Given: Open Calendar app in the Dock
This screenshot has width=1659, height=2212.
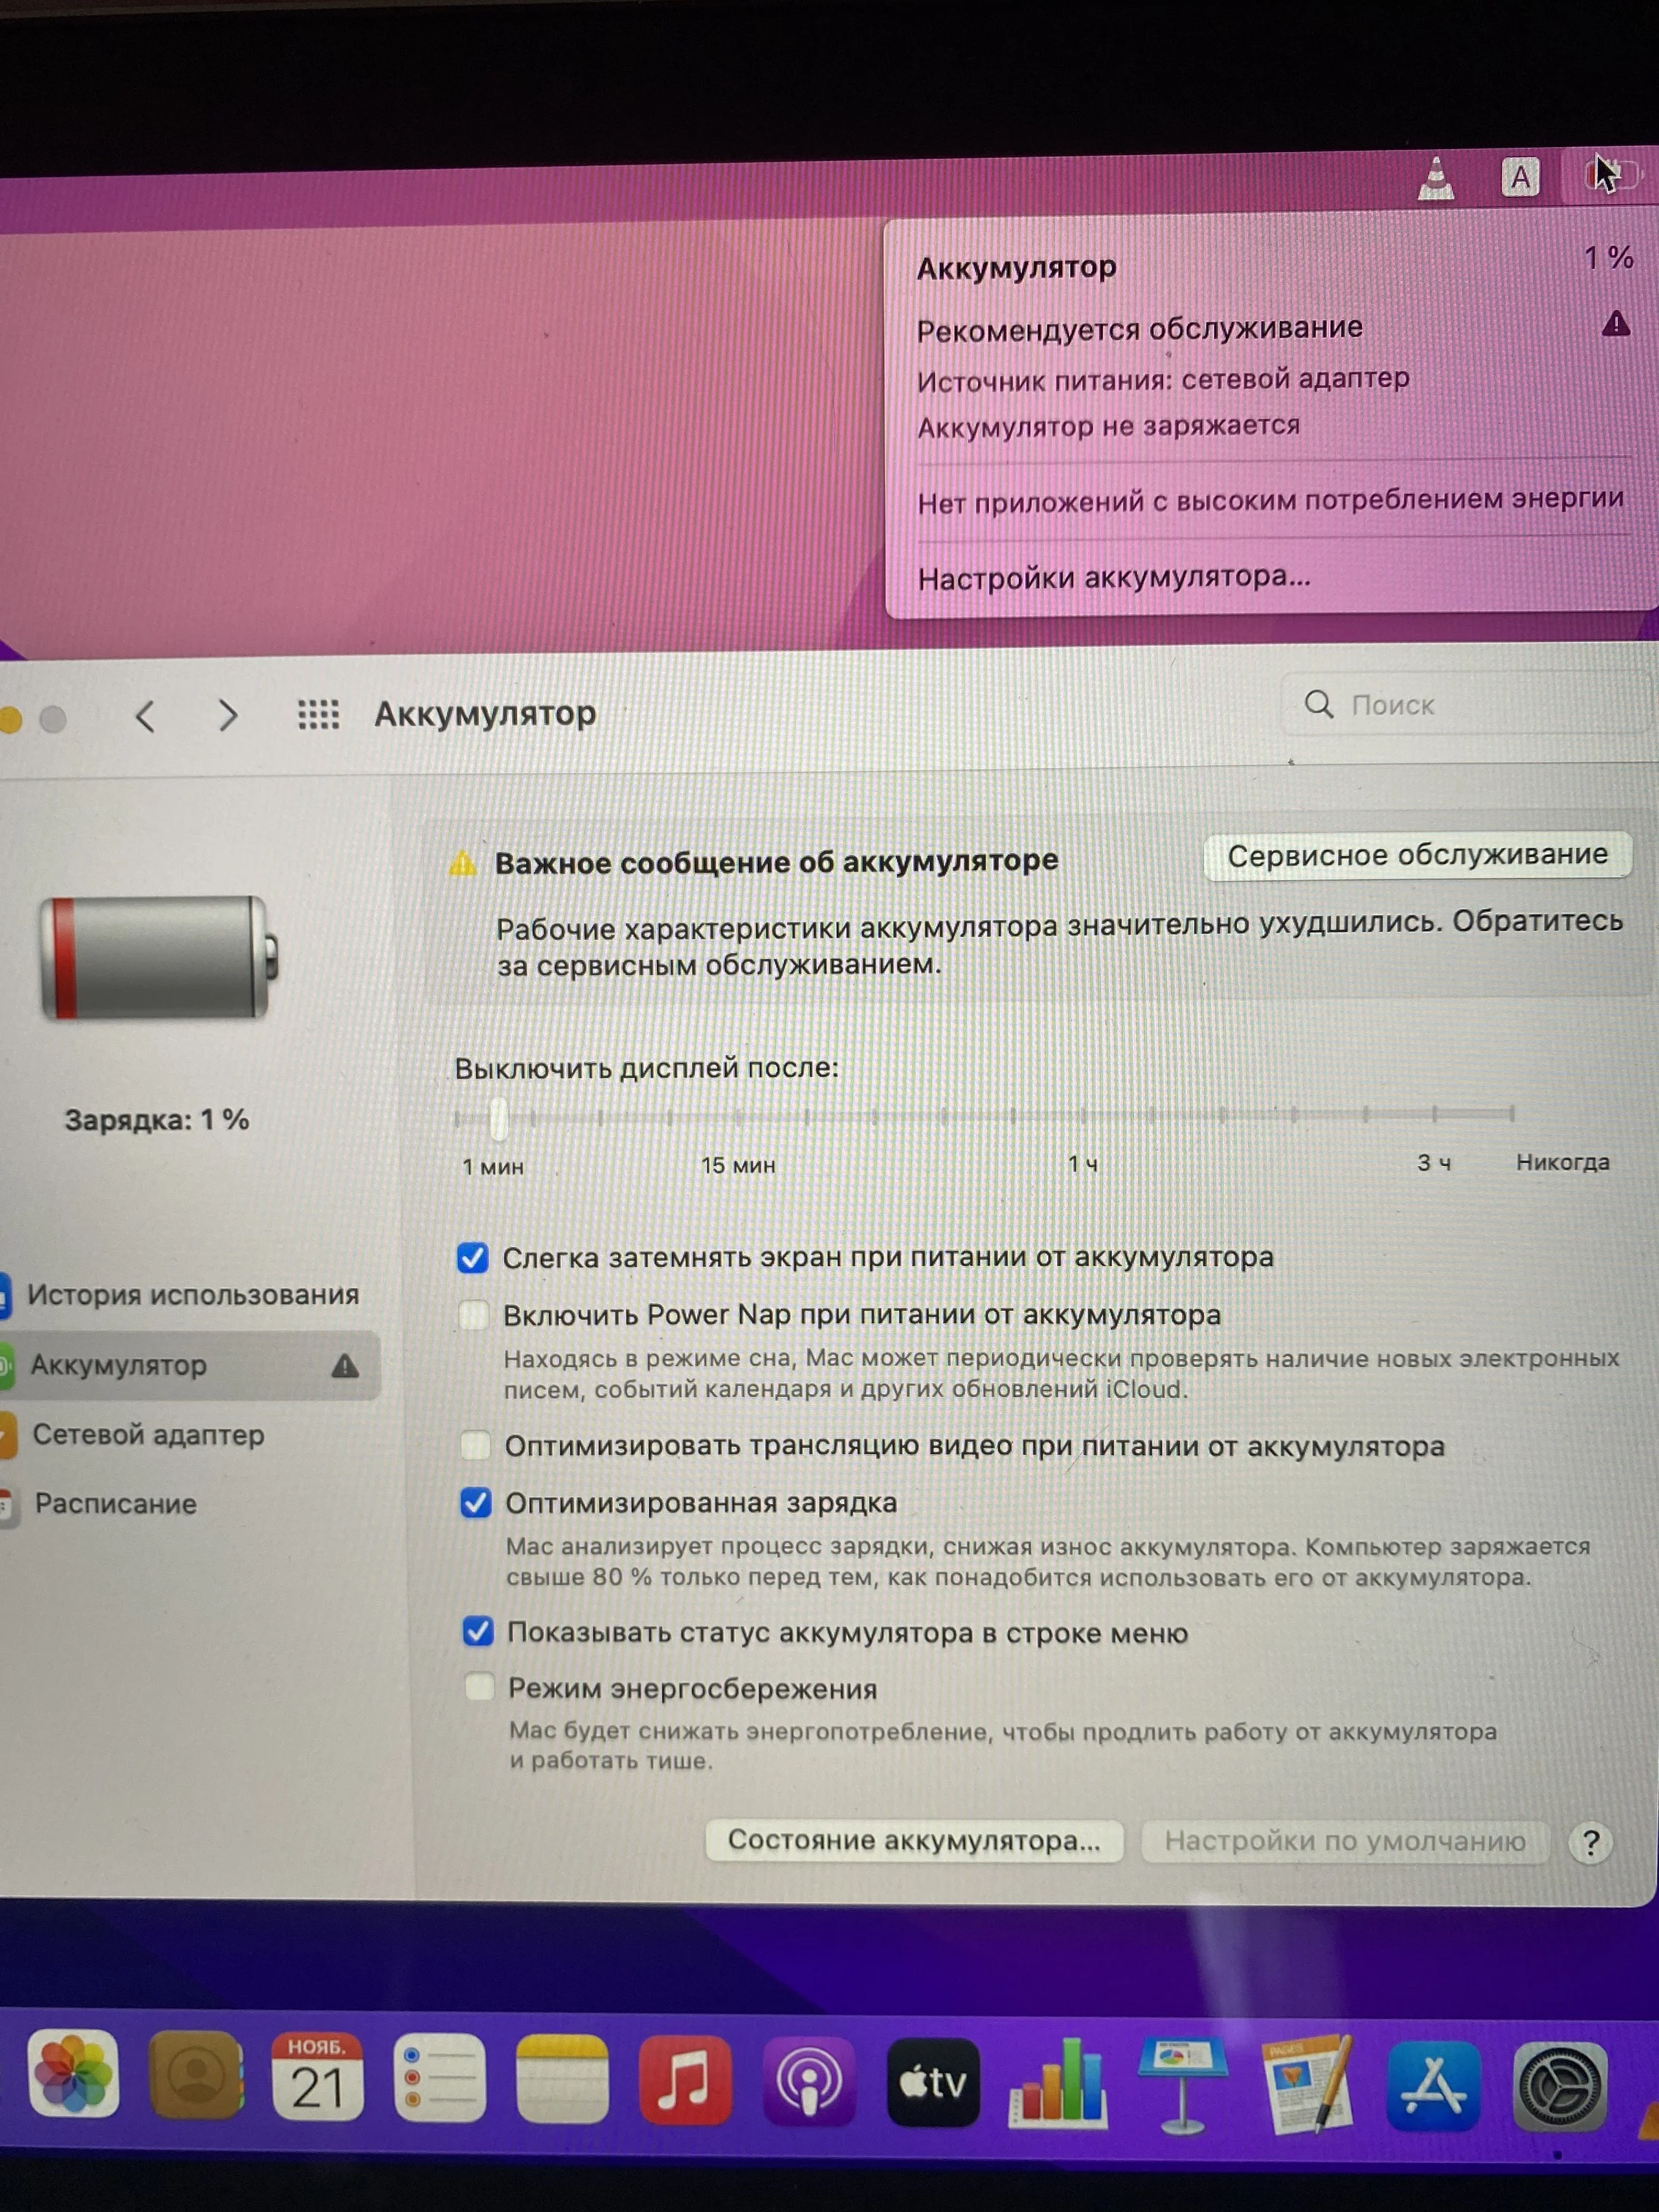Looking at the screenshot, I should coord(317,2077).
